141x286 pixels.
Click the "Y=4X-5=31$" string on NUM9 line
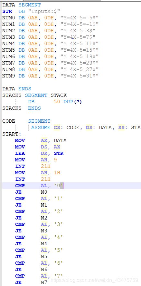click(80, 76)
